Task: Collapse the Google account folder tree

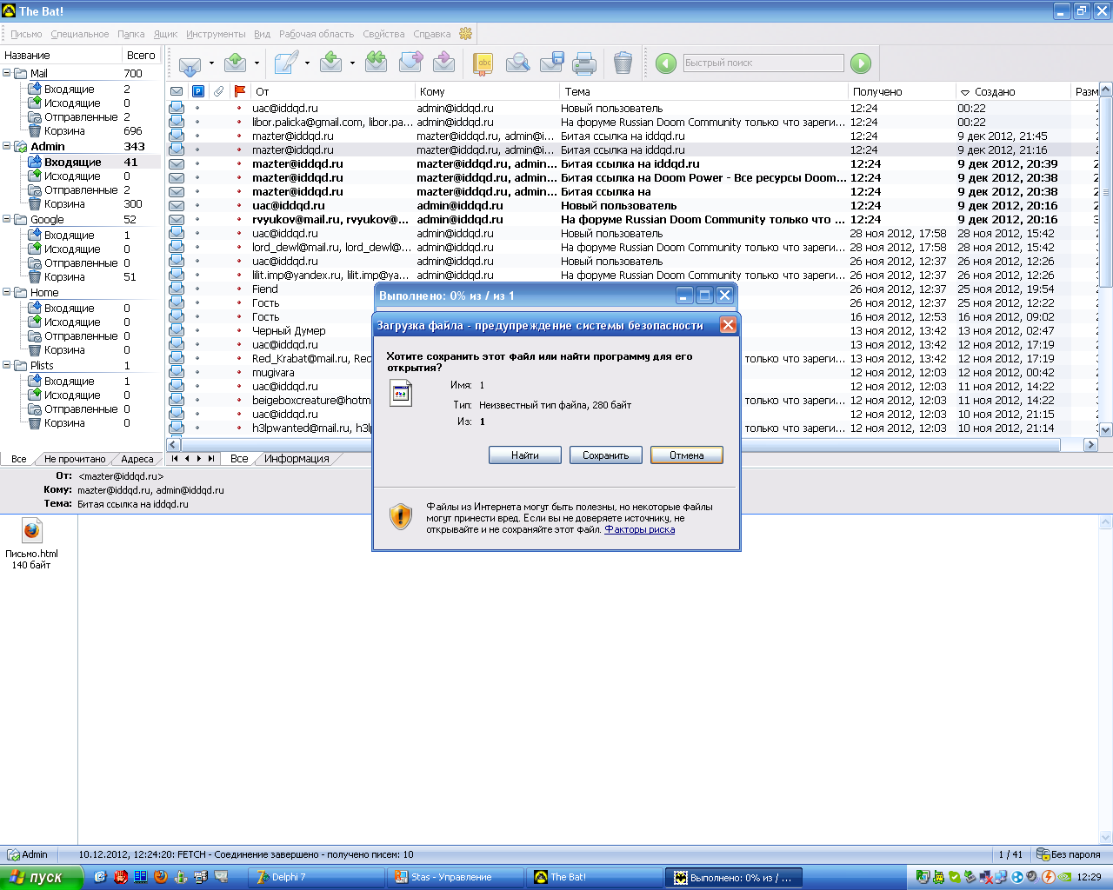Action: click(7, 219)
